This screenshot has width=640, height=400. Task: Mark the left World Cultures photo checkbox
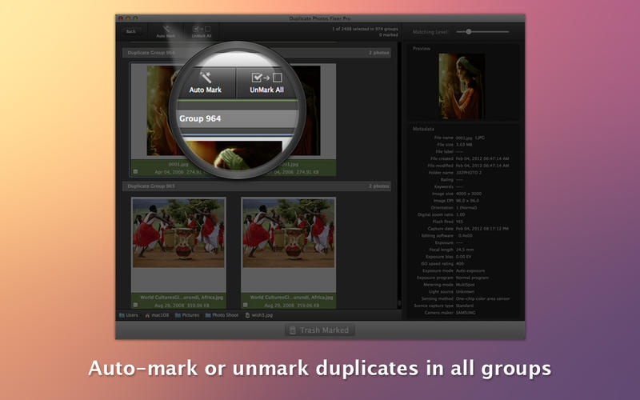click(x=135, y=305)
